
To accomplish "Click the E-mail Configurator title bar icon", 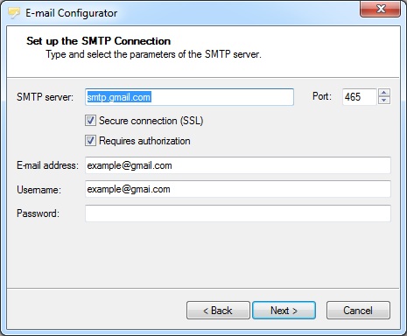I will coord(14,13).
